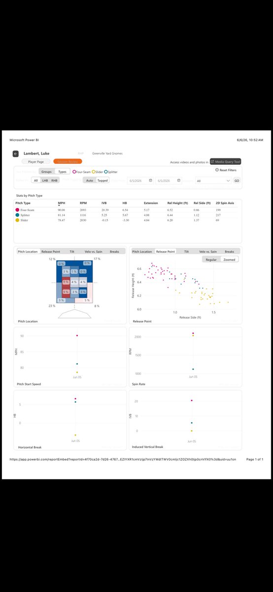Switch to Types pitch filter
Screen dimensions: 273x592
(x=62, y=172)
